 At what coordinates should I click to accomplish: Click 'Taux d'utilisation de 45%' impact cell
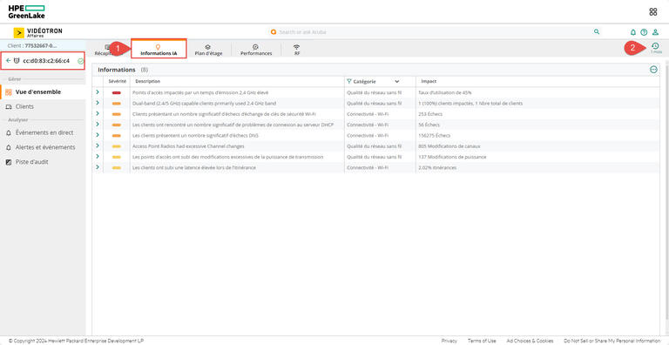[x=445, y=92]
